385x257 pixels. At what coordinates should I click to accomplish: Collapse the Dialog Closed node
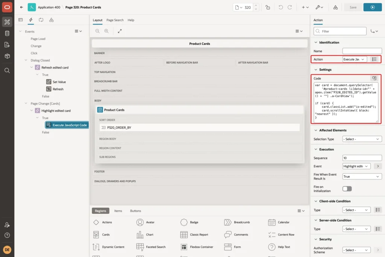click(x=26, y=60)
